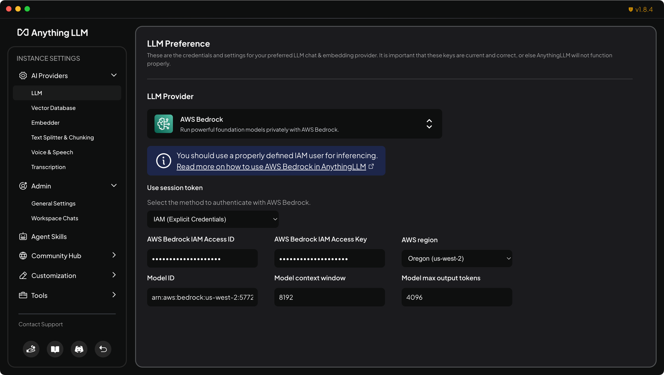The height and width of the screenshot is (375, 664).
Task: Click the Tools briefcase icon
Action: 23,295
